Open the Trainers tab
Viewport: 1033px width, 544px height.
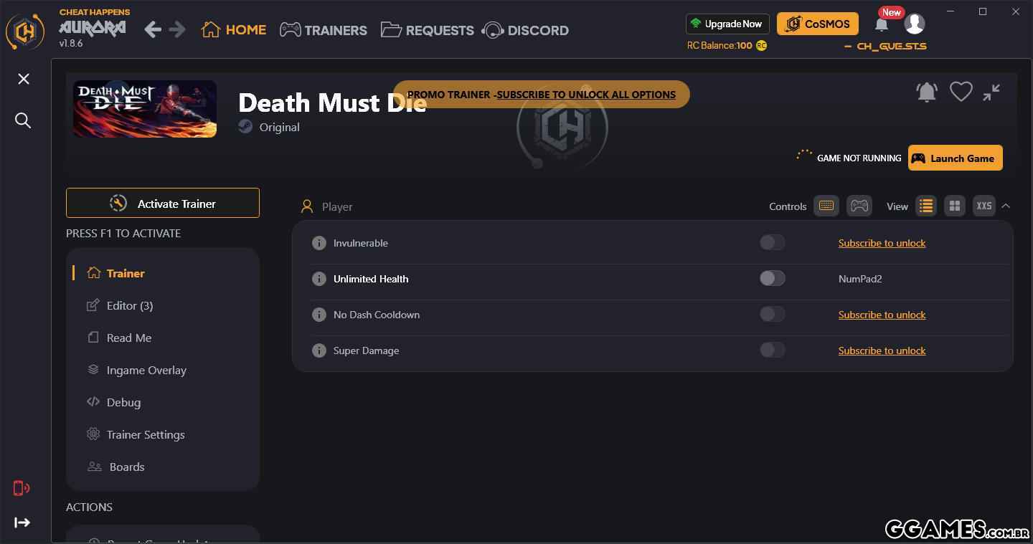click(x=324, y=30)
